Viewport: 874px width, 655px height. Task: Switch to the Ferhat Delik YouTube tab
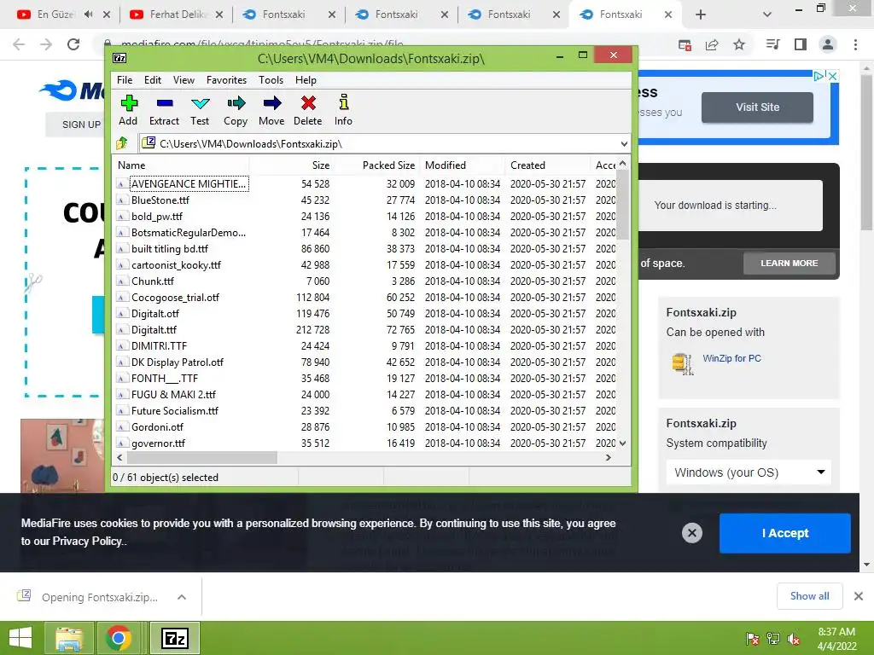[x=175, y=14]
